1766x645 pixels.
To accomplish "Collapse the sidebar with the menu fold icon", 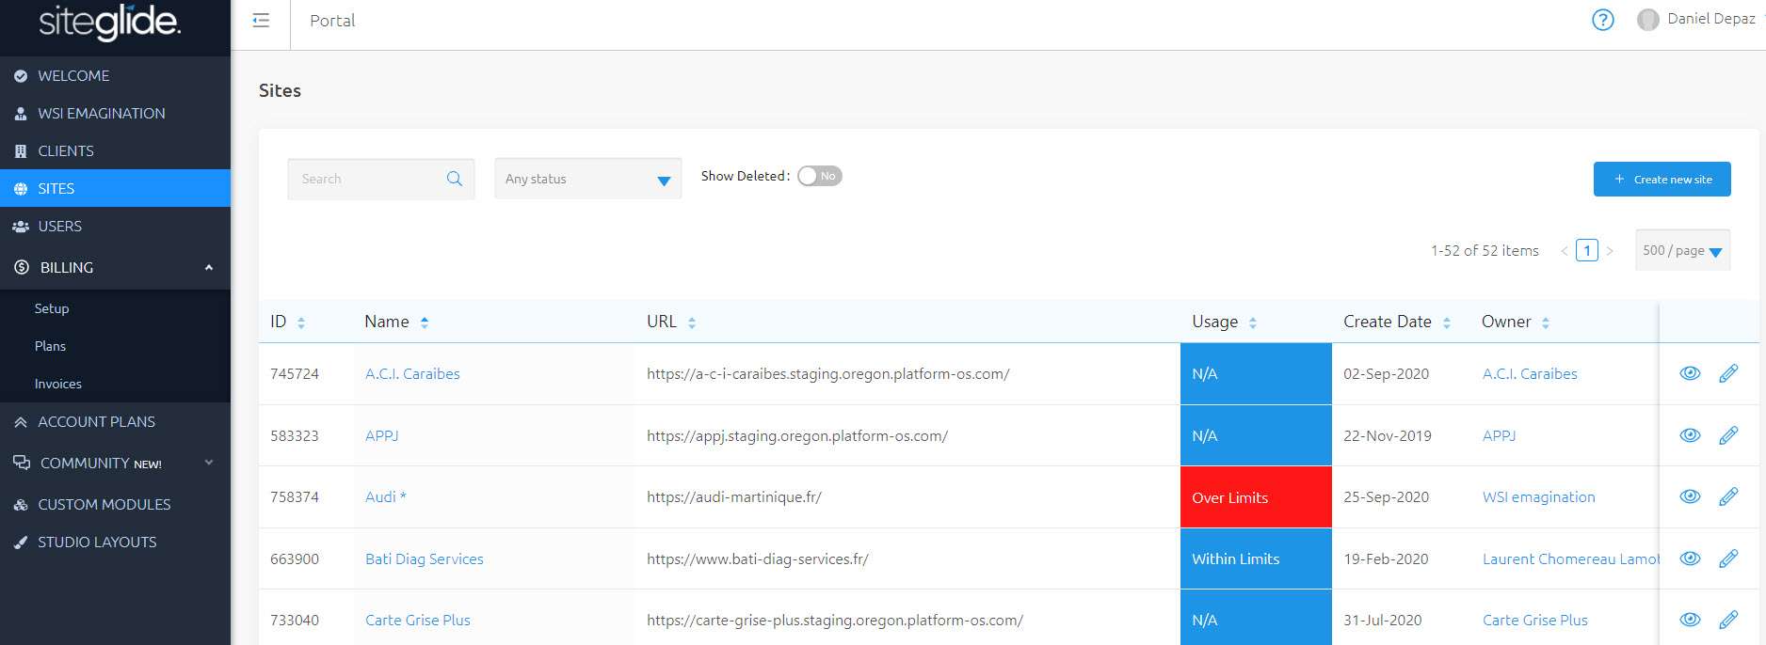I will click(261, 21).
